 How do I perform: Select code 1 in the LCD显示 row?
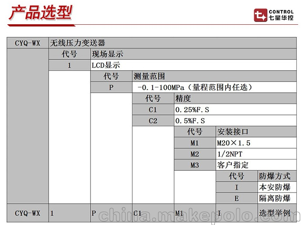[69, 65]
